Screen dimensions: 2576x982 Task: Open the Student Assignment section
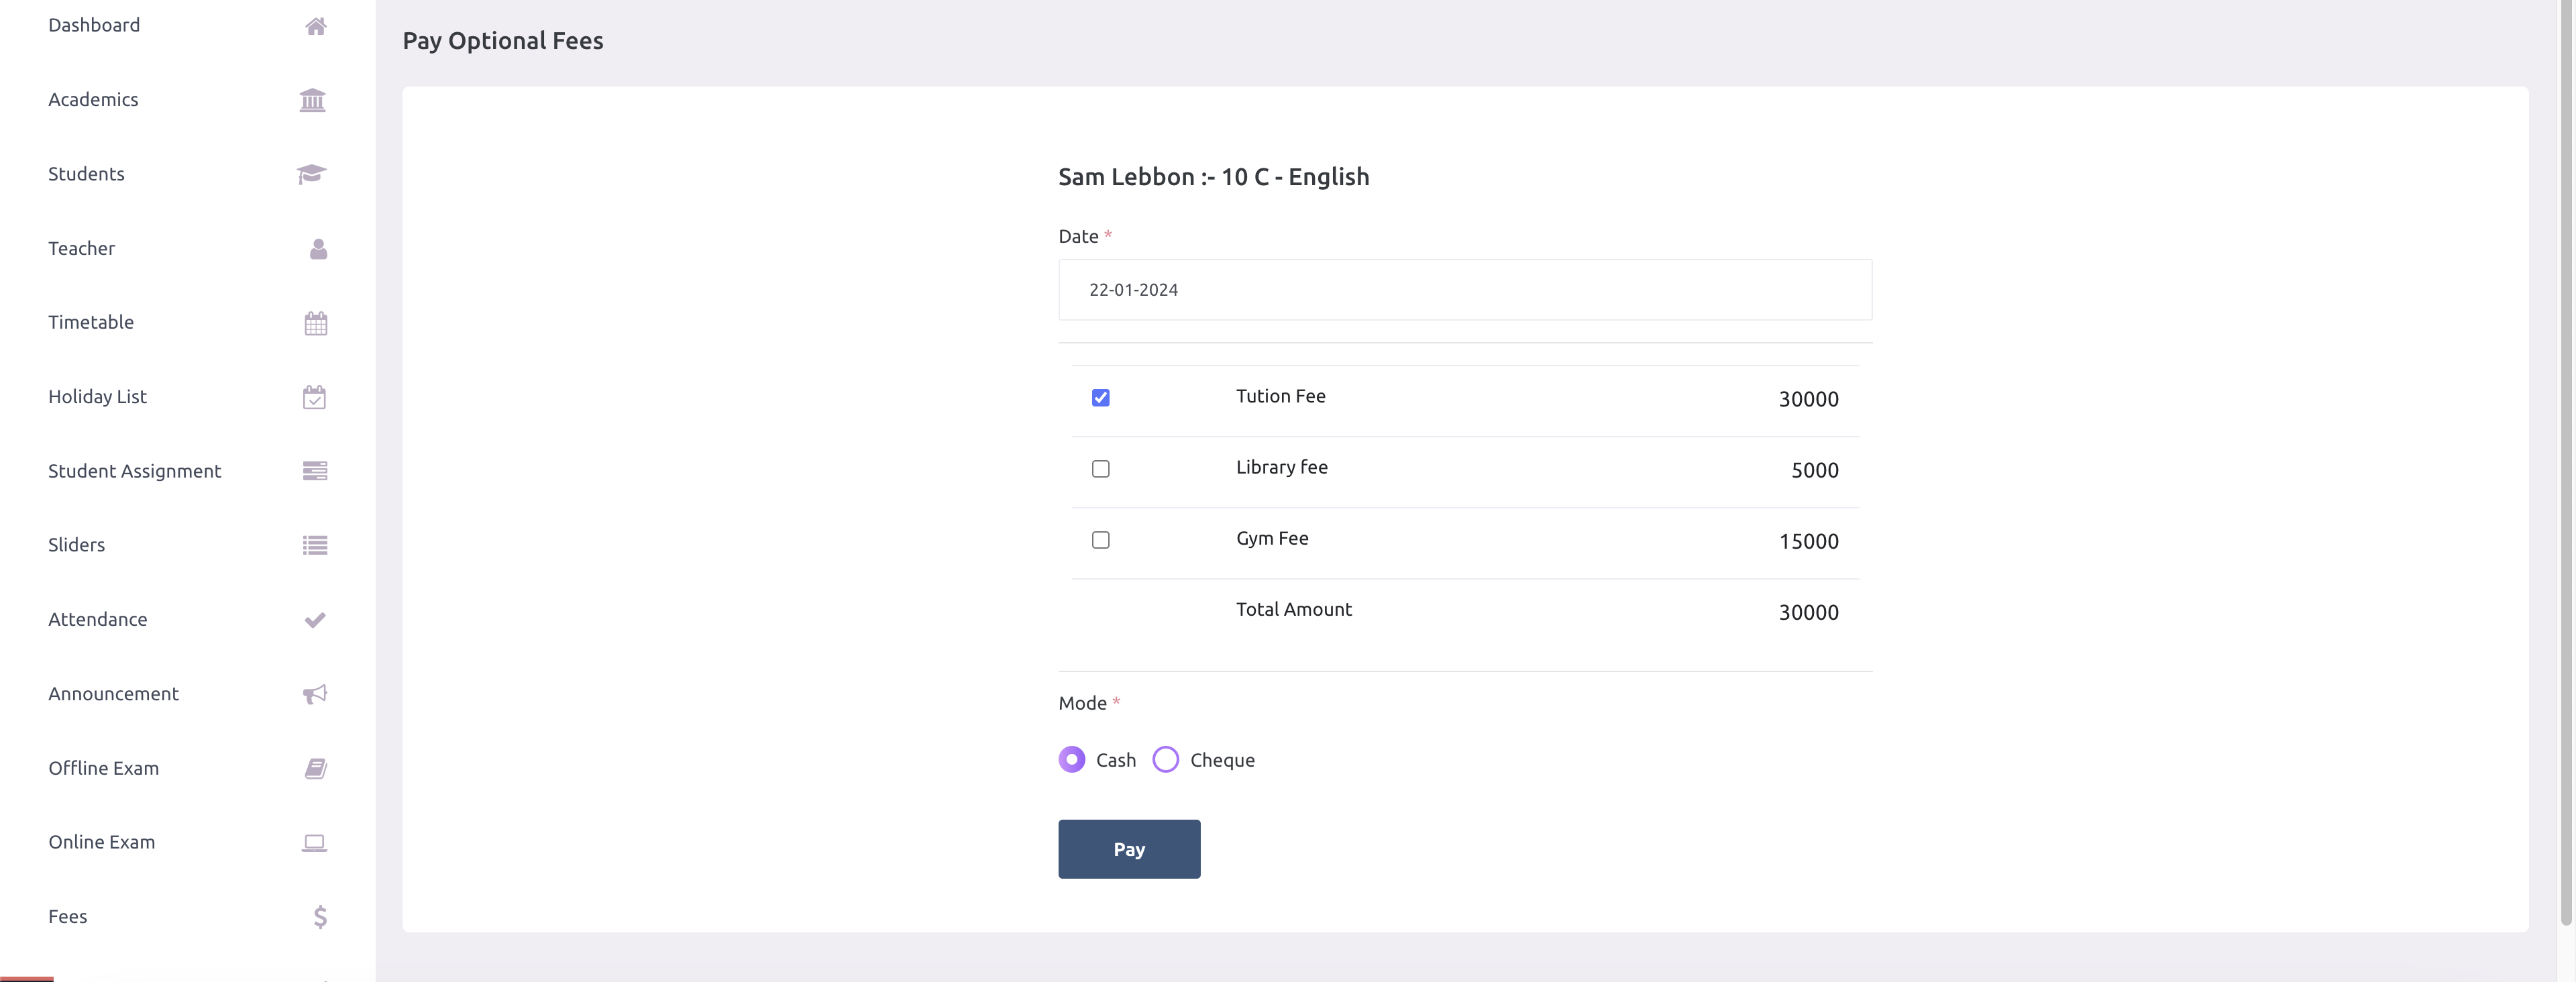click(x=134, y=471)
